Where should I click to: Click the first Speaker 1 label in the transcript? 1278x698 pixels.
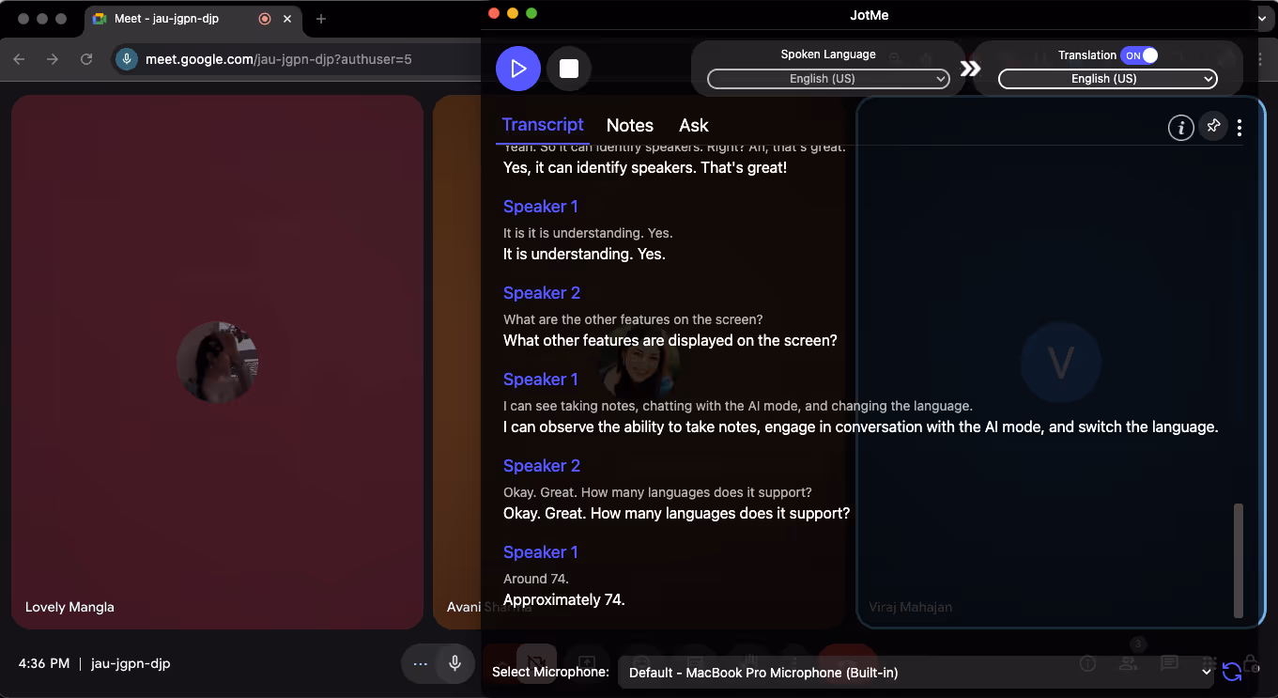pyautogui.click(x=541, y=207)
